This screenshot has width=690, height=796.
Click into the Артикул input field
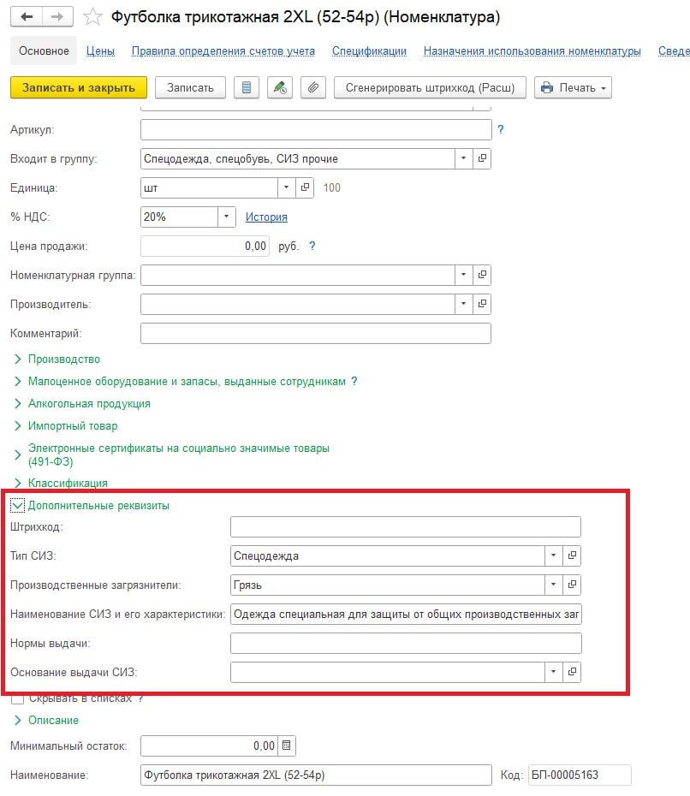click(316, 129)
